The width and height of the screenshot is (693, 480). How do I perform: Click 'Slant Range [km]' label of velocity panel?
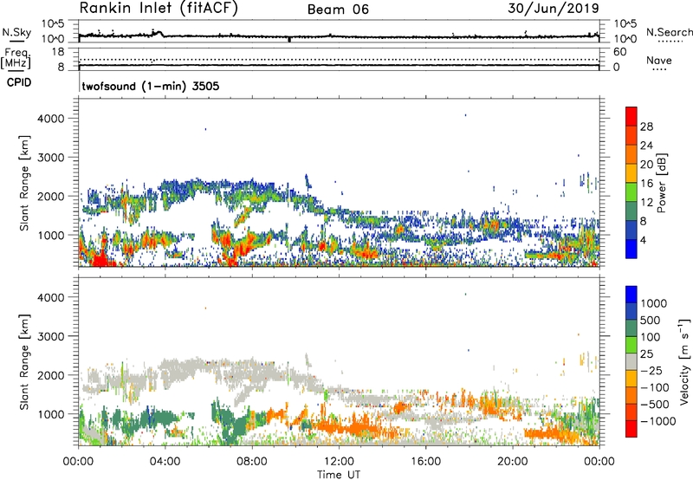24,361
